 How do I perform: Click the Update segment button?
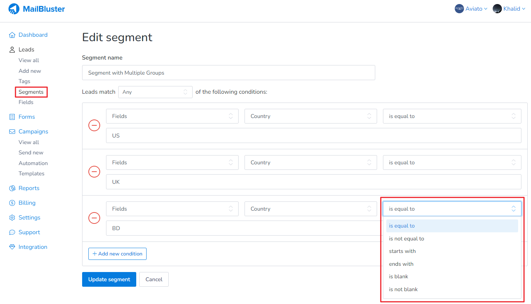pyautogui.click(x=109, y=279)
